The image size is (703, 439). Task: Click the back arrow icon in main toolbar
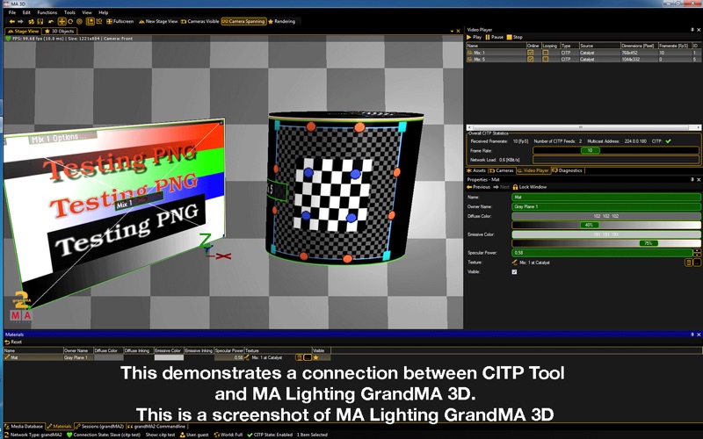11,21
